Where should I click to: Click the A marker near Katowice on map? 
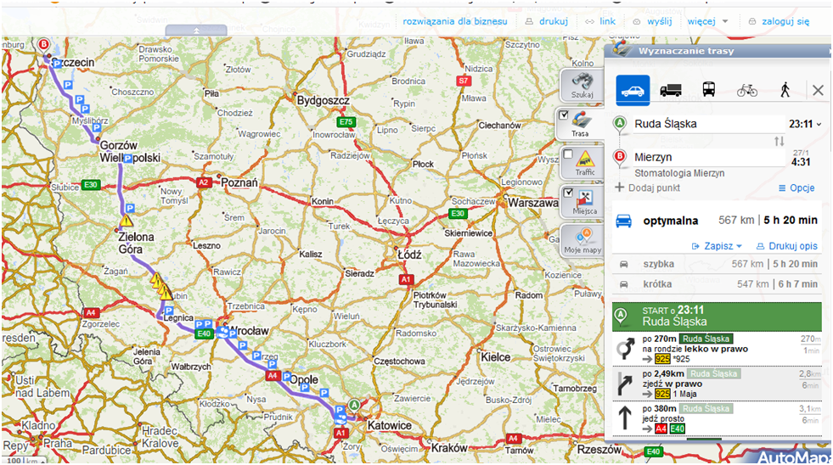click(354, 405)
